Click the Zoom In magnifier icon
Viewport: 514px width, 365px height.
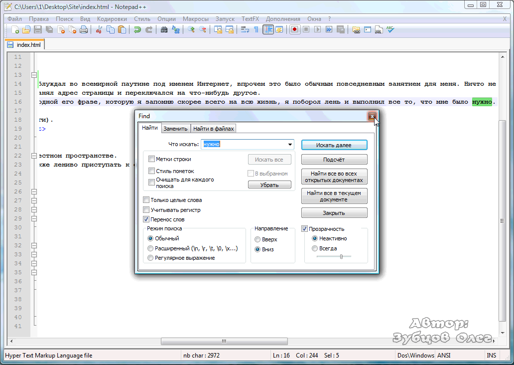coord(191,30)
